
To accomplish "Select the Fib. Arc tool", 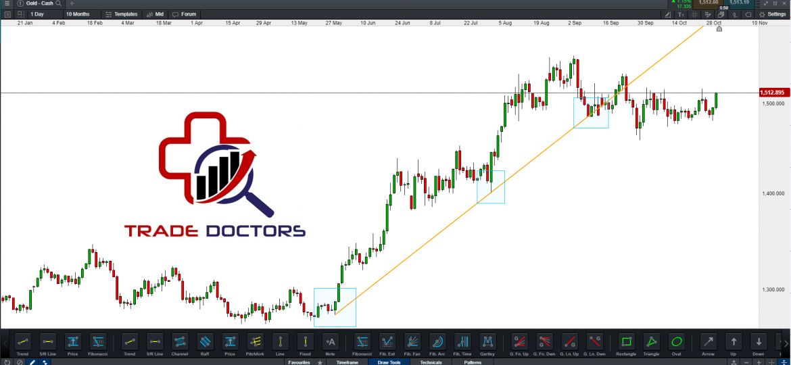I will pyautogui.click(x=437, y=342).
